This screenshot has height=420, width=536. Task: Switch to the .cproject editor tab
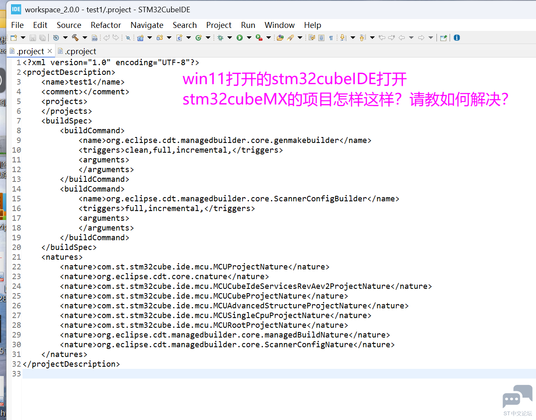click(77, 51)
